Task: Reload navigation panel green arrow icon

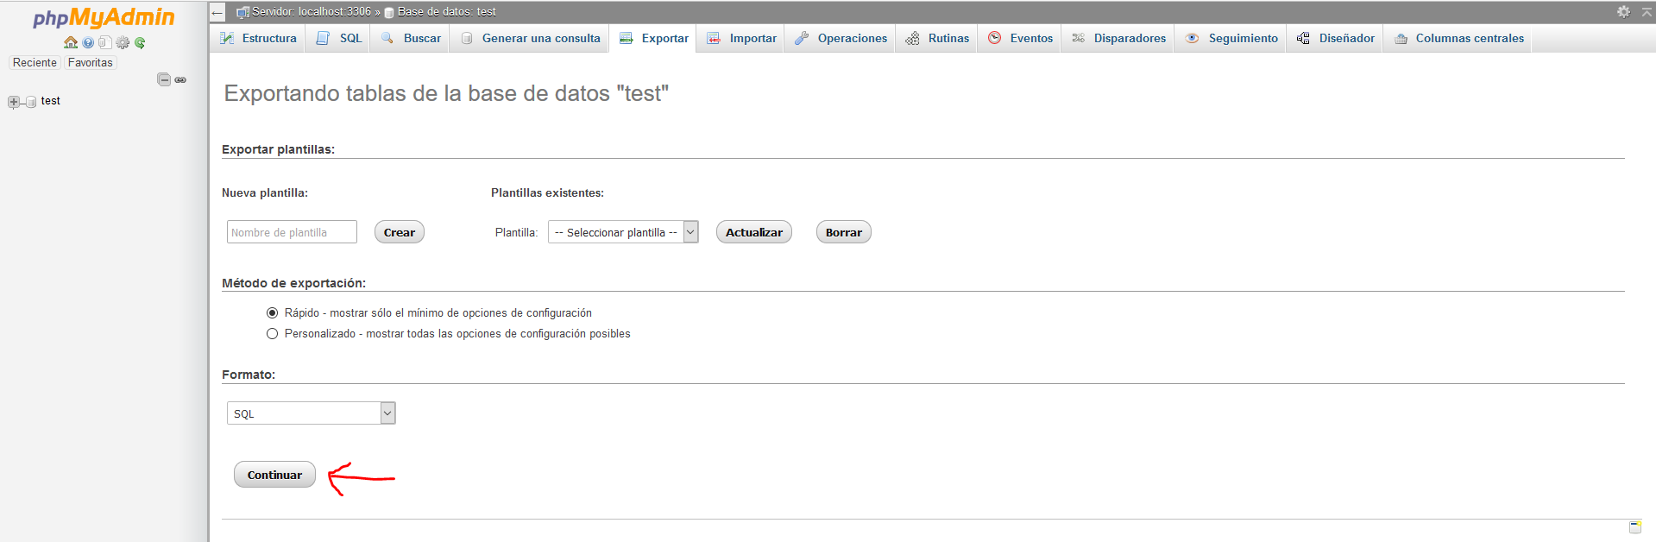Action: click(140, 42)
